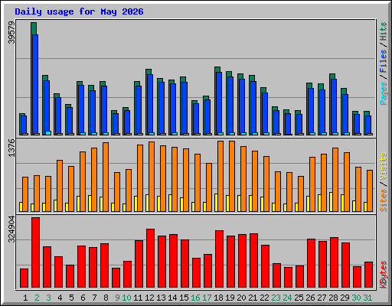
Task: Click day label 3 on the x-axis
Action: (48, 298)
